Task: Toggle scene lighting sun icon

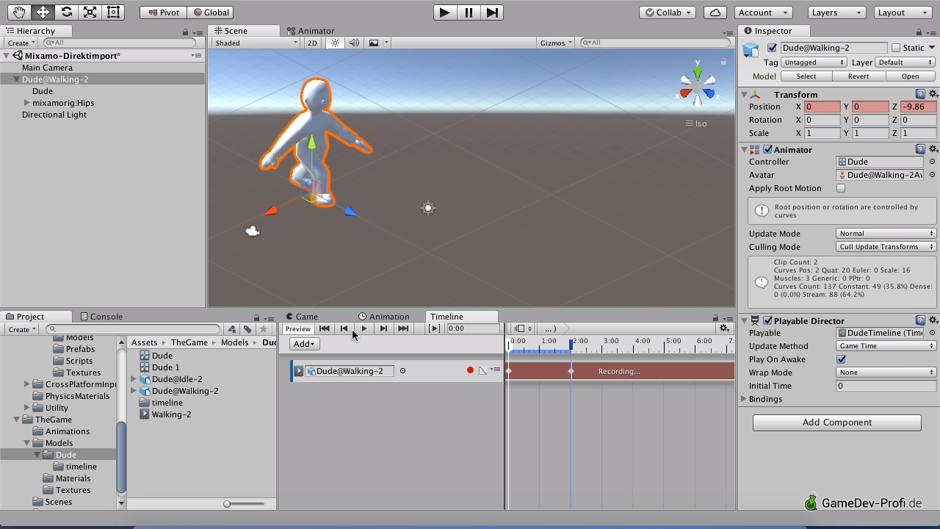Action: point(335,43)
